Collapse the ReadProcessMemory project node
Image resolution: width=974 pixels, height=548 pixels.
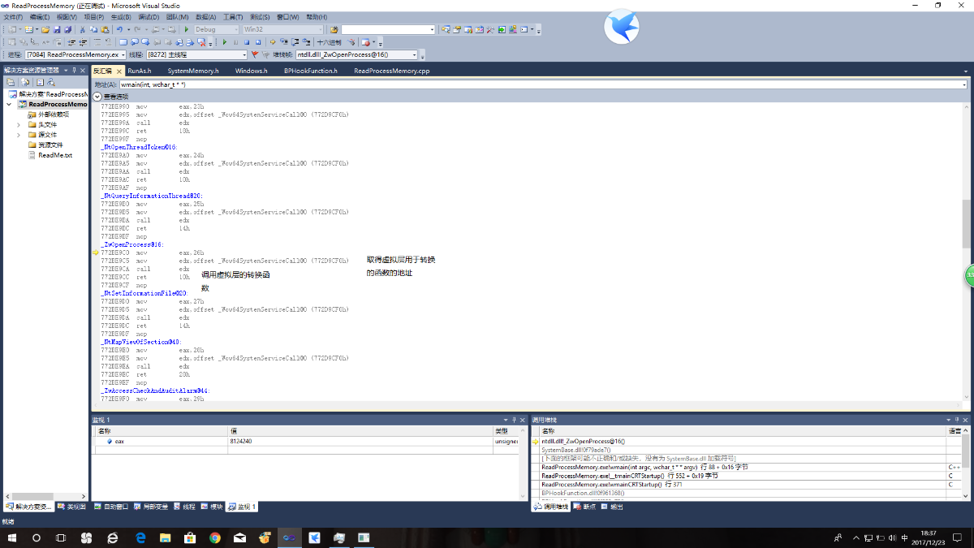[x=10, y=105]
